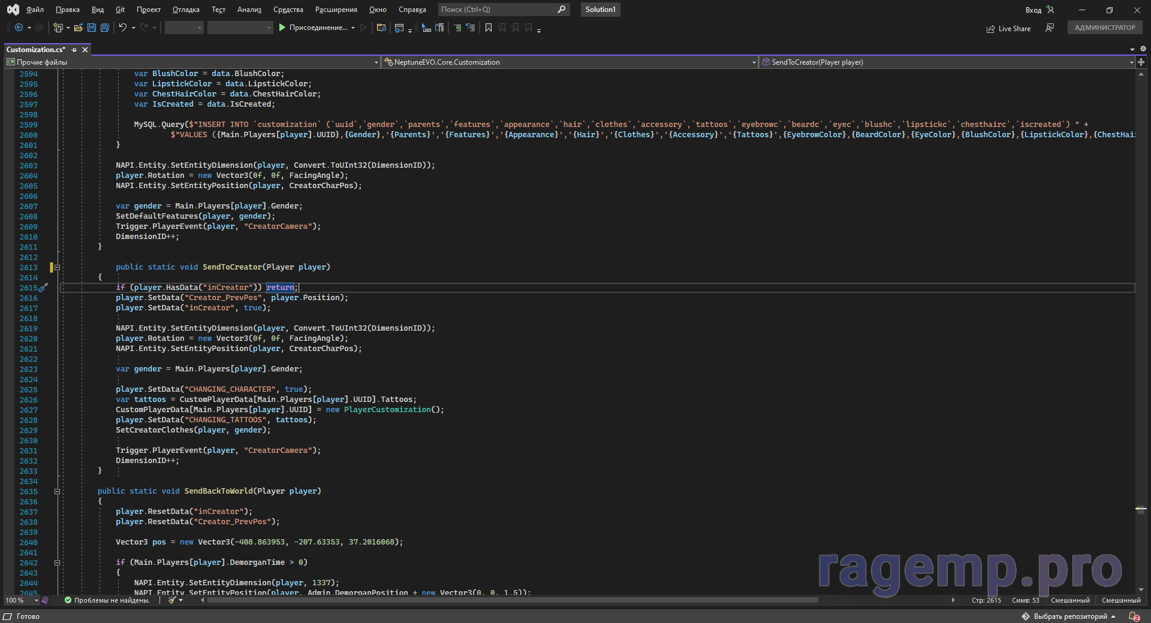Open the Расширения menu
This screenshot has width=1151, height=623.
pos(336,10)
